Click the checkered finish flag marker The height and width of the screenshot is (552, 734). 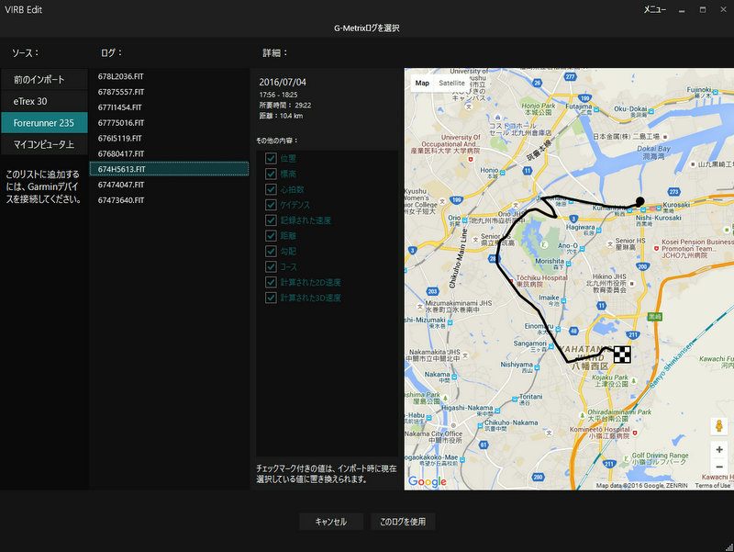click(x=622, y=355)
